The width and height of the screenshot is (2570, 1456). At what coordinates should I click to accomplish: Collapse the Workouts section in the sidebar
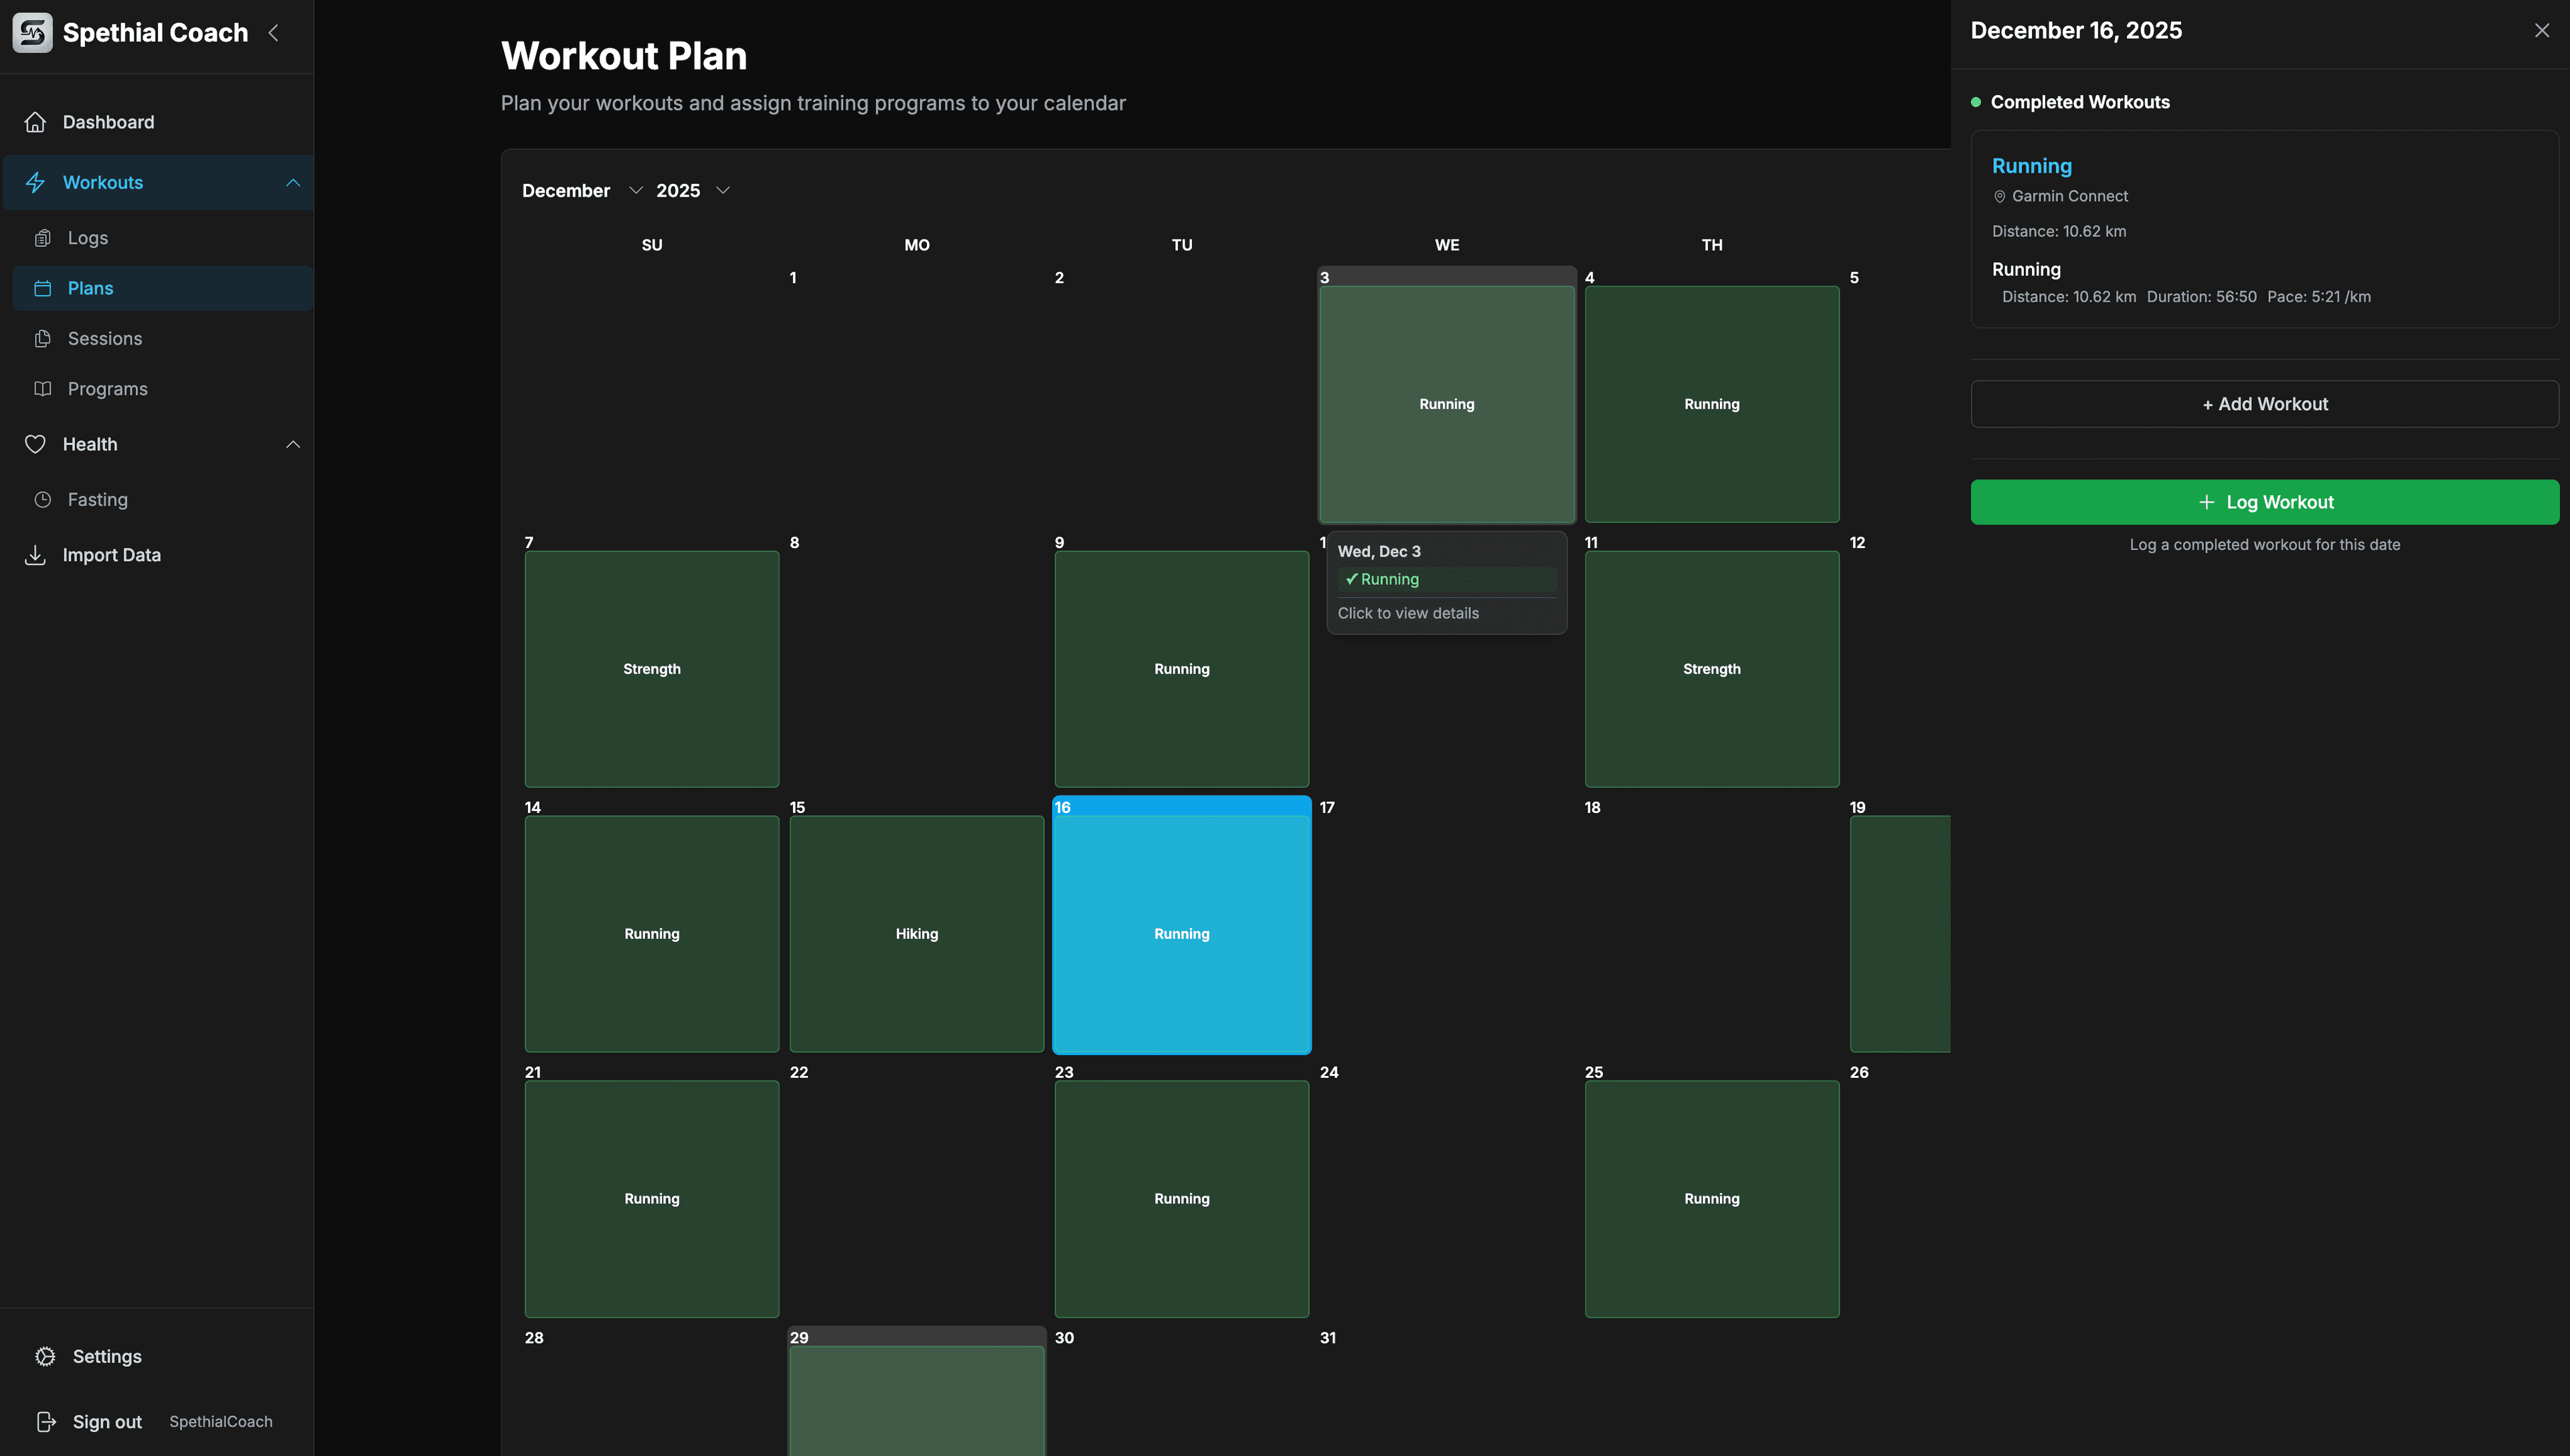293,182
